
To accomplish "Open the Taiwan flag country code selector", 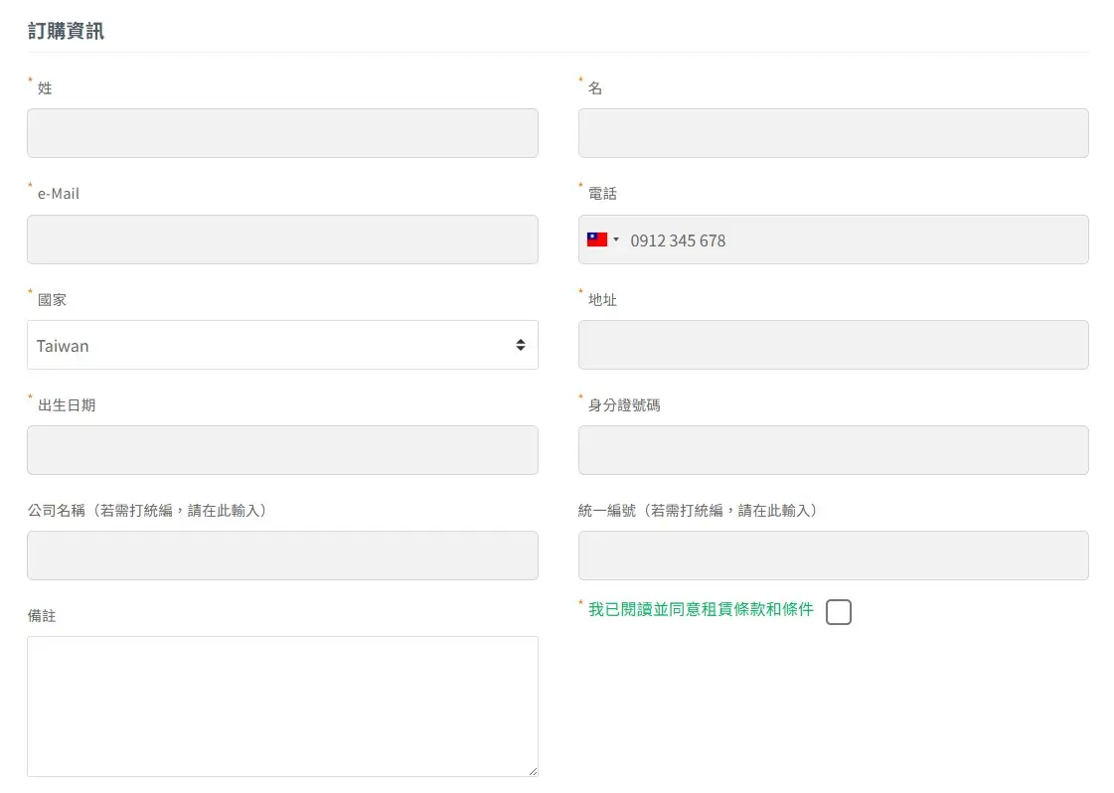I will pyautogui.click(x=603, y=239).
